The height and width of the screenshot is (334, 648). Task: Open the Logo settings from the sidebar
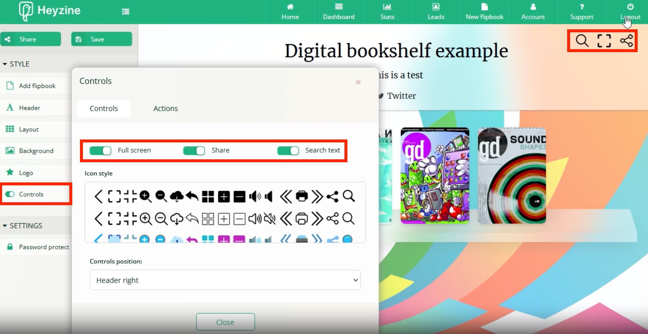pyautogui.click(x=27, y=172)
